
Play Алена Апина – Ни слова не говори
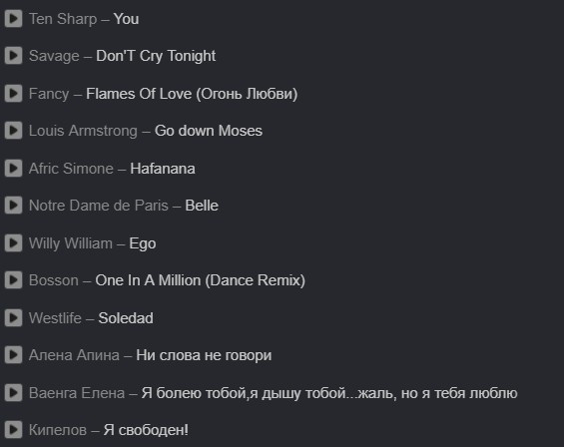[x=13, y=355]
